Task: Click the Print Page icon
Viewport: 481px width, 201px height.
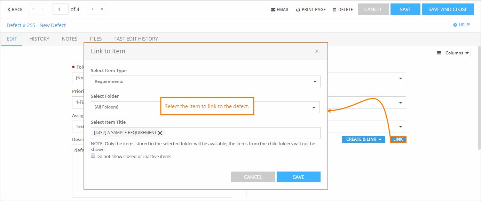Action: coord(310,9)
